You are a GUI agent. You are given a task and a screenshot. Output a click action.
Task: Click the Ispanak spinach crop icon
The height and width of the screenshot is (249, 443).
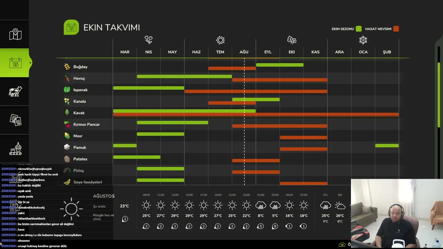pos(67,90)
